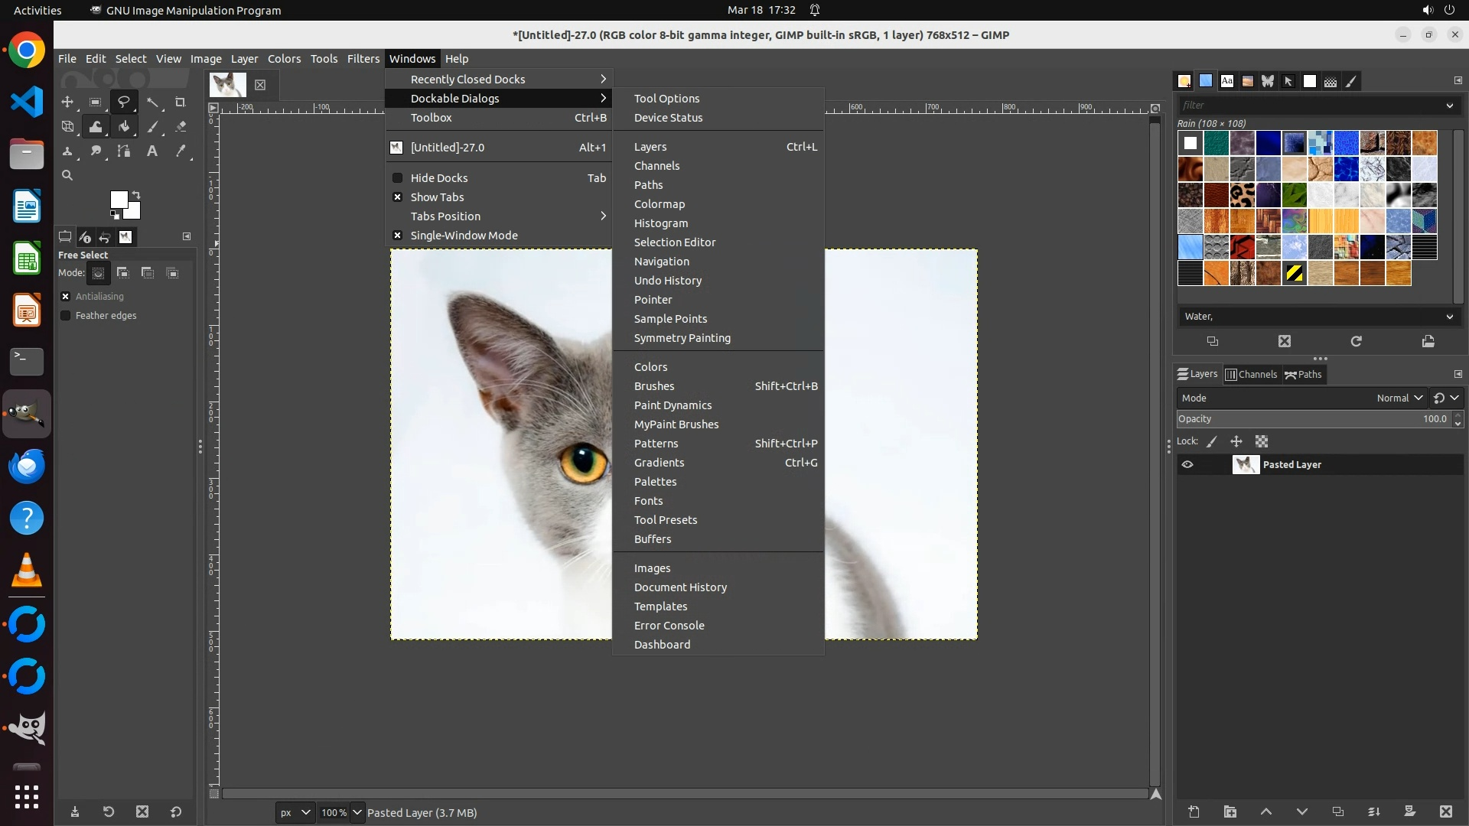Toggle Single-Window Mode in Windows menu

click(464, 236)
